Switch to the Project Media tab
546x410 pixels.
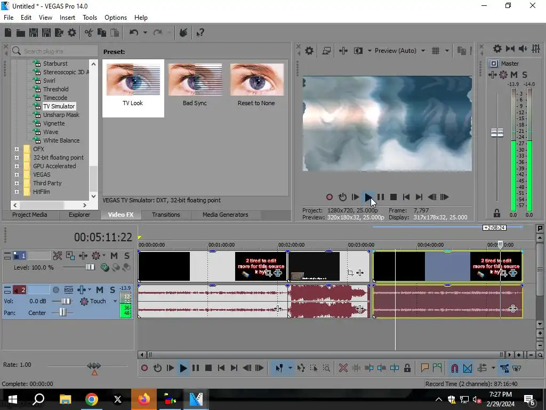click(30, 215)
